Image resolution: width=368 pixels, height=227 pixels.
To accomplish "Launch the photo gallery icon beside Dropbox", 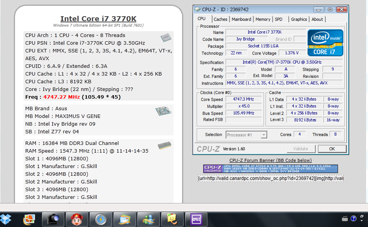I will point(29,219).
